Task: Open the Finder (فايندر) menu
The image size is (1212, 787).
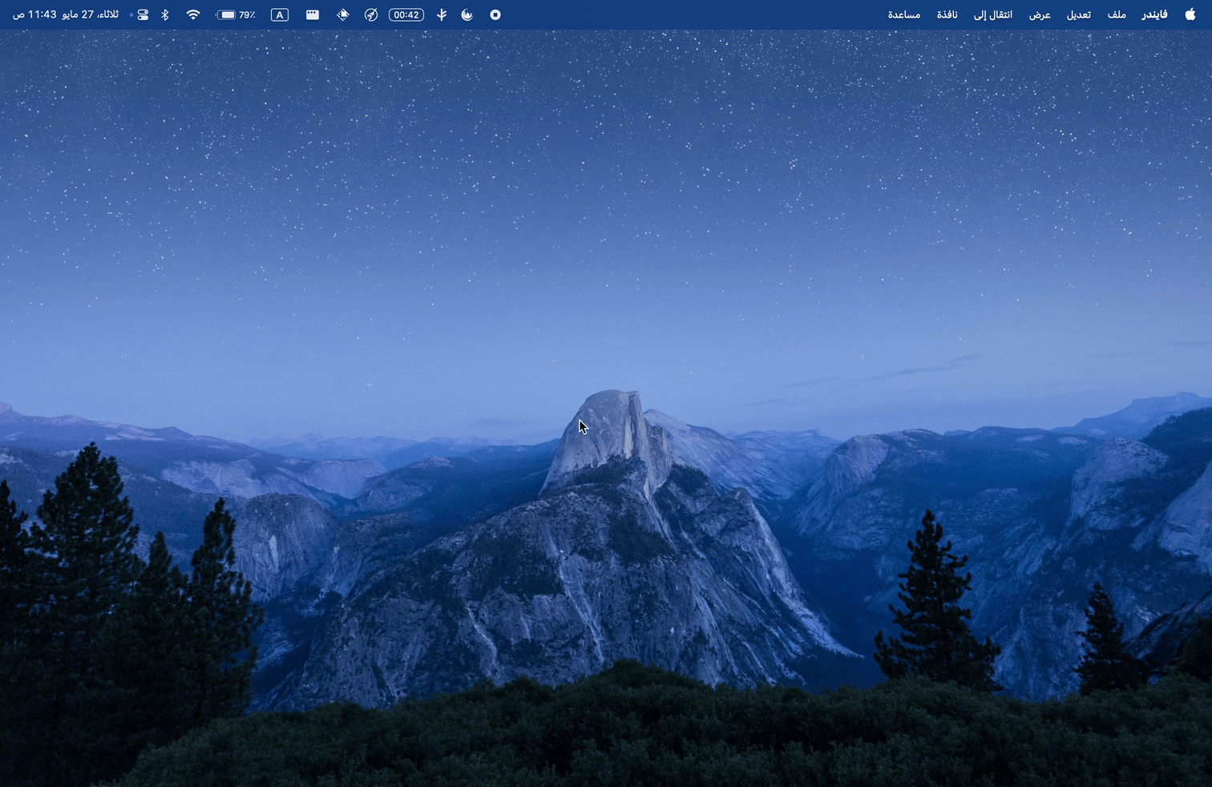Action: click(1154, 14)
